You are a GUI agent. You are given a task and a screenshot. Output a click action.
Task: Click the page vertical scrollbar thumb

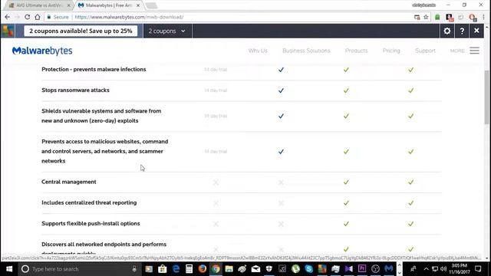click(x=487, y=97)
